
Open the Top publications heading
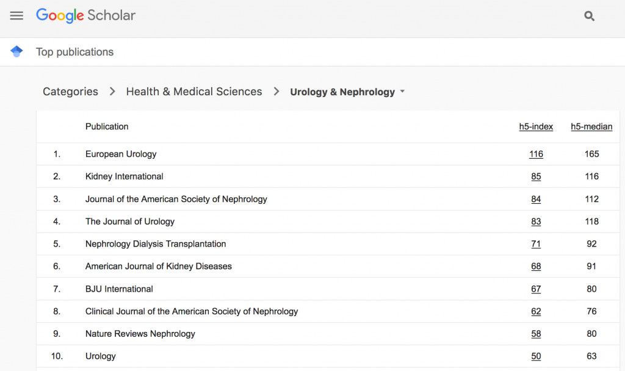74,52
